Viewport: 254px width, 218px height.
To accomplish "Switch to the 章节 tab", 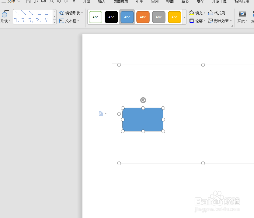I will (x=185, y=2).
